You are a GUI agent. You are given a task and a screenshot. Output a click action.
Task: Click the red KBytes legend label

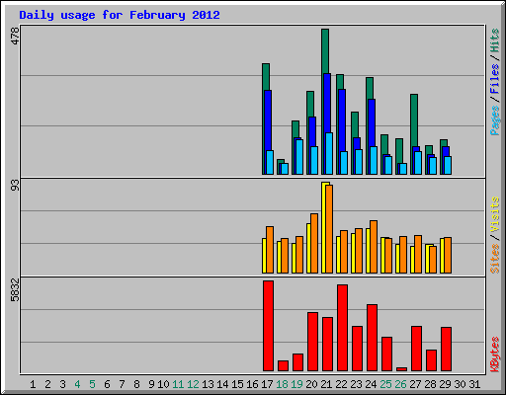495,355
